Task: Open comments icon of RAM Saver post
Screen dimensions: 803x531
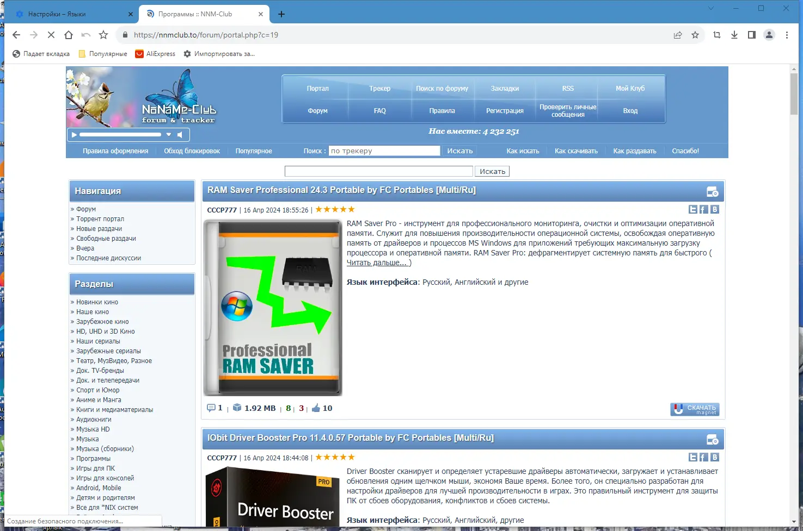Action: pos(211,408)
